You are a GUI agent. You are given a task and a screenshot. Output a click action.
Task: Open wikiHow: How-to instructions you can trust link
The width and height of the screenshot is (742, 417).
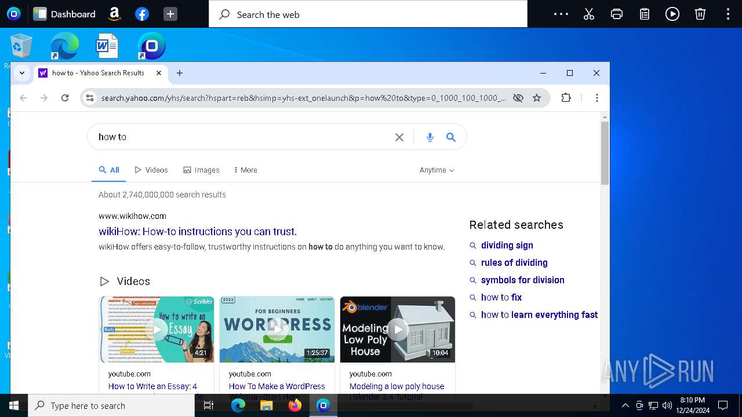[x=198, y=232]
